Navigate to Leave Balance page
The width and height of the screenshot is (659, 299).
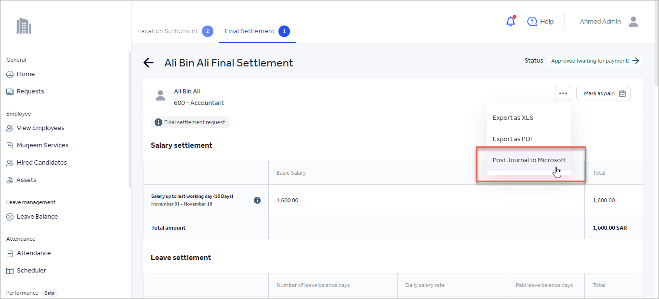click(x=37, y=217)
